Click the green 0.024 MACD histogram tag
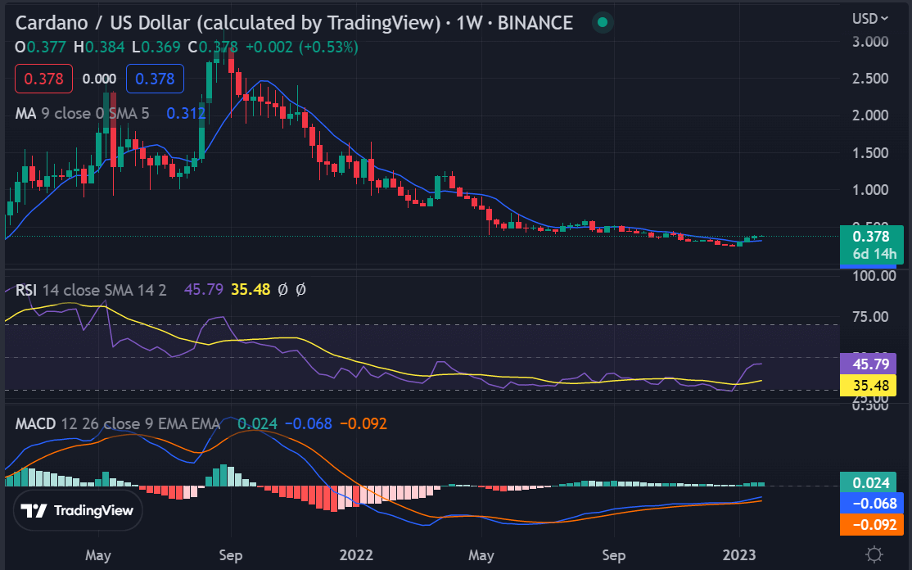 tap(871, 482)
